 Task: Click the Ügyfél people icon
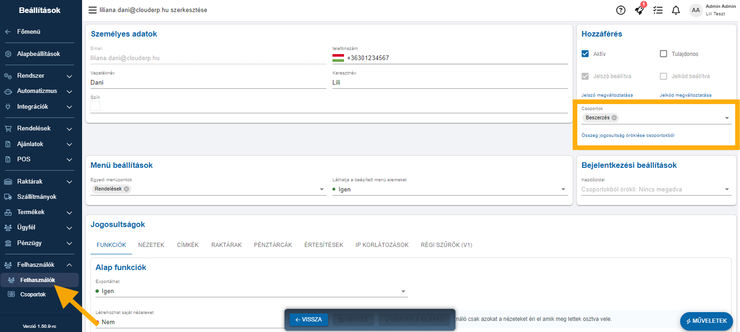(x=8, y=227)
